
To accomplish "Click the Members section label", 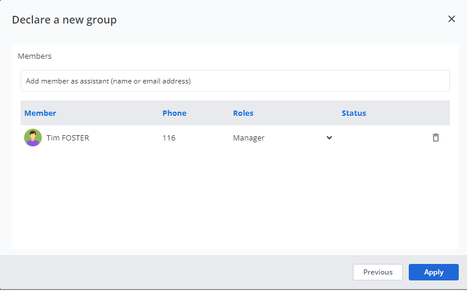I will pyautogui.click(x=35, y=56).
